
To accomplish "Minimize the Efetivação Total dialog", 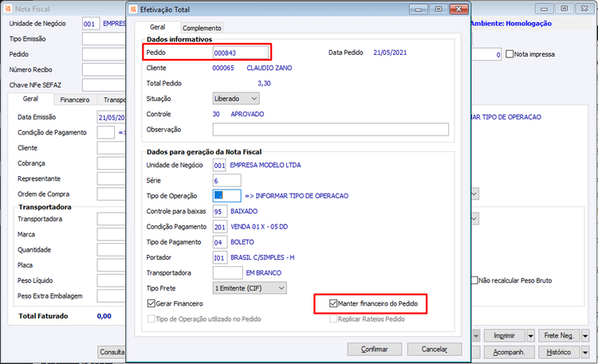I will coord(419,9).
